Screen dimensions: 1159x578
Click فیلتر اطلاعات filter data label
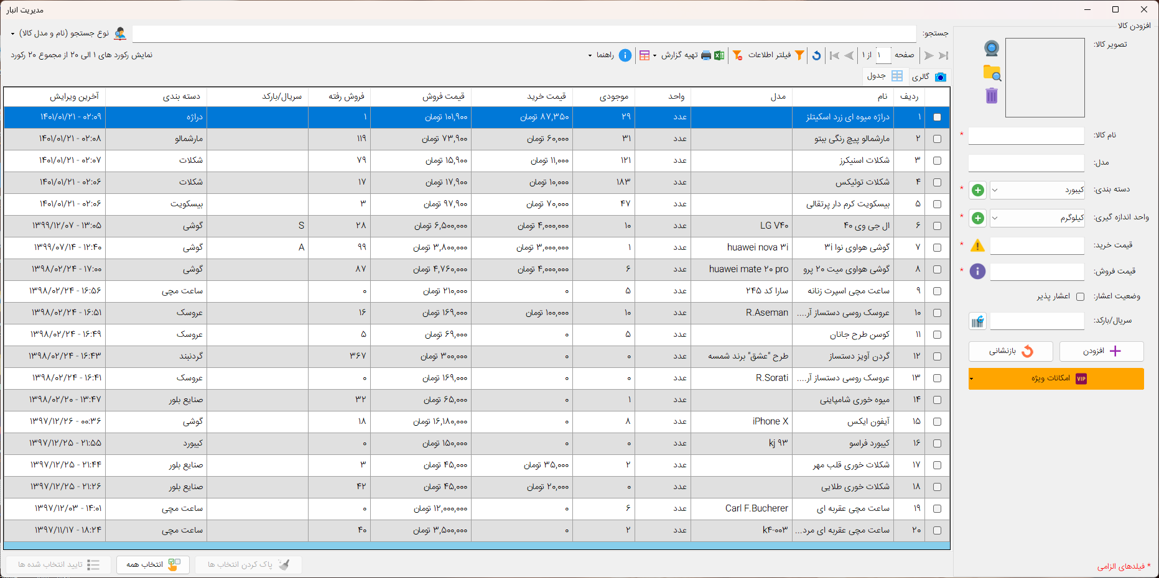coord(770,55)
